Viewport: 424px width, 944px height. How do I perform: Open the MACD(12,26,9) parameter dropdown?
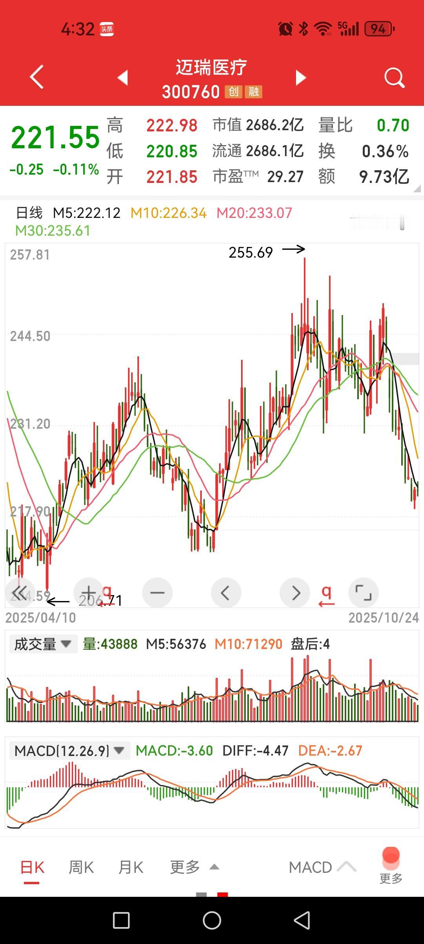click(x=69, y=751)
